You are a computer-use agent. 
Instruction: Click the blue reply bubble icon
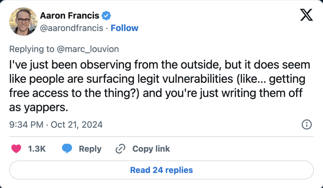coord(67,149)
